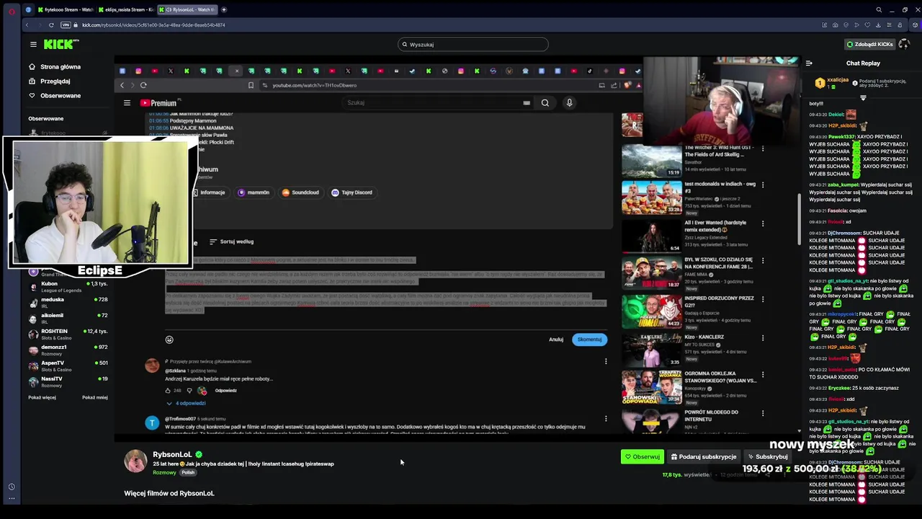Like the Szklana comment thumbs up

coord(168,391)
